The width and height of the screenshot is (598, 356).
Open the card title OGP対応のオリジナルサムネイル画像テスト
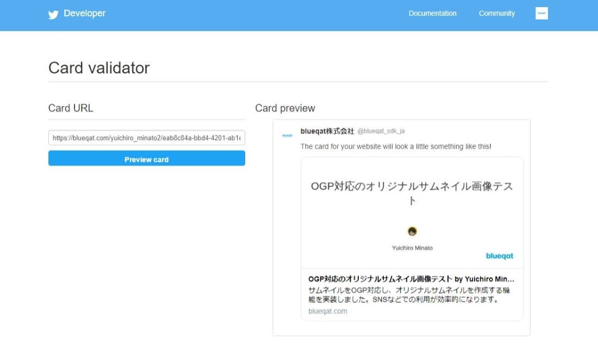(x=411, y=279)
